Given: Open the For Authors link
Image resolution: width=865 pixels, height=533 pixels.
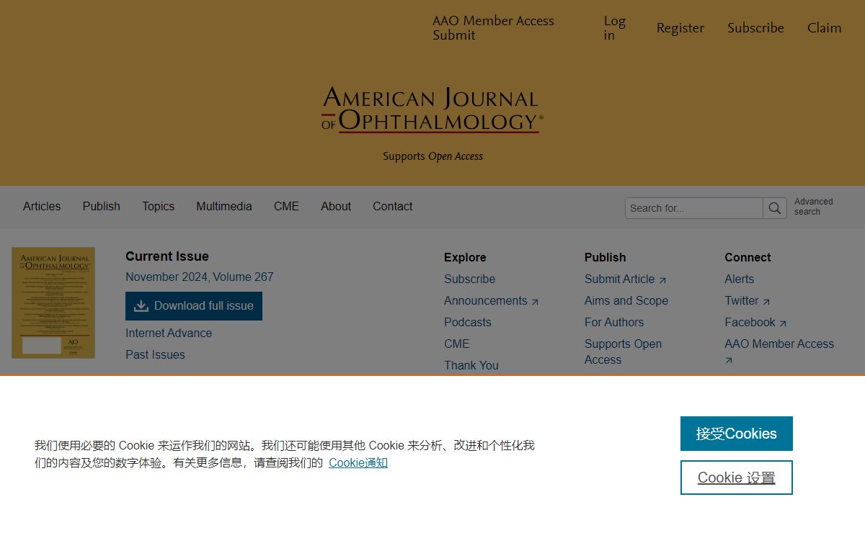Looking at the screenshot, I should 614,322.
